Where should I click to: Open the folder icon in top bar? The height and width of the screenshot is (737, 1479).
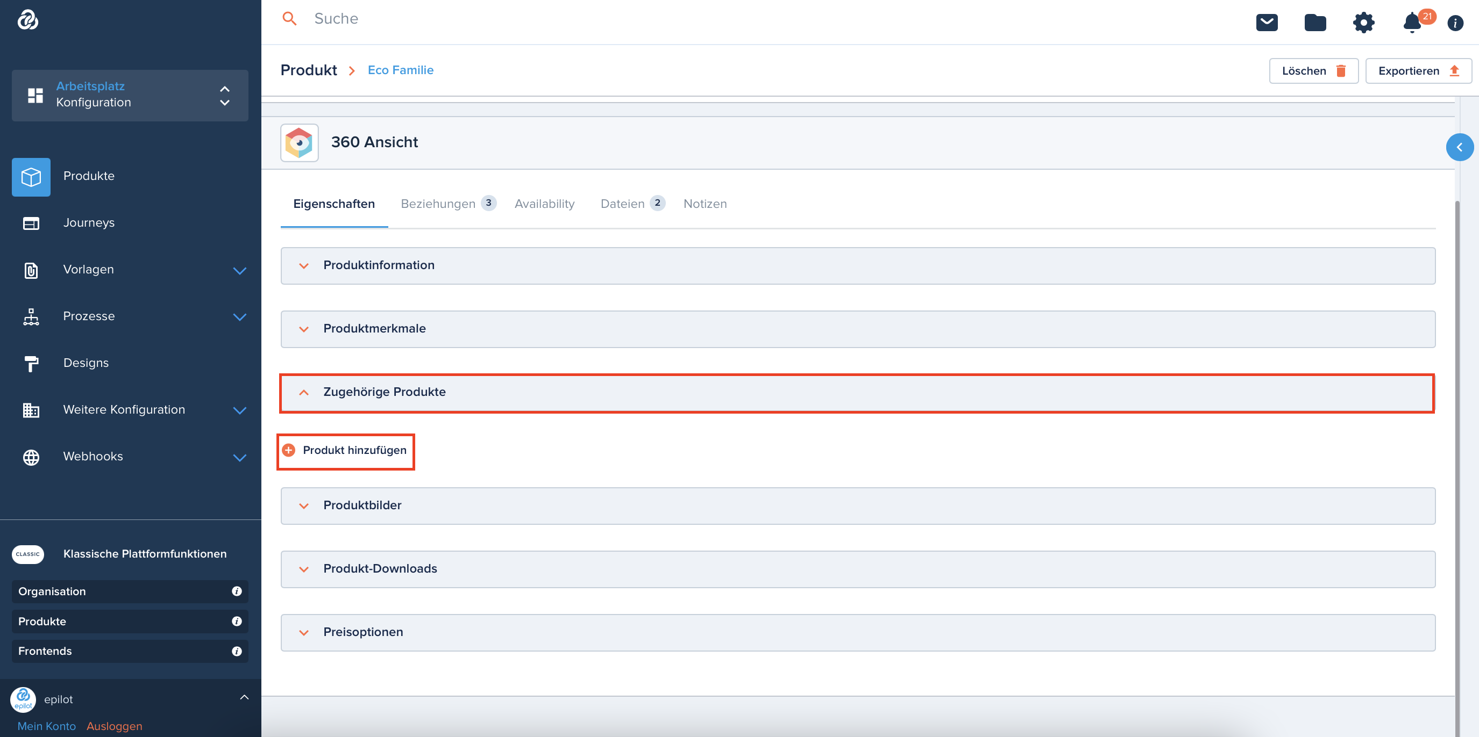[1315, 23]
